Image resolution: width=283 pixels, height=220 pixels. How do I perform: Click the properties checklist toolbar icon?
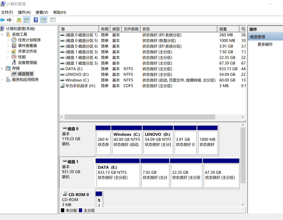click(x=53, y=20)
